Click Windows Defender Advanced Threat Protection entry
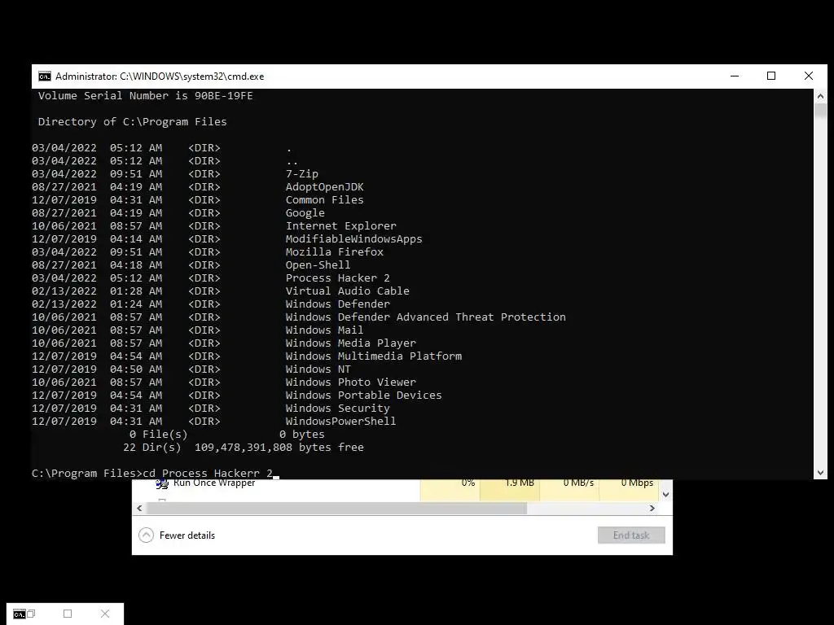Image resolution: width=834 pixels, height=625 pixels. (425, 317)
